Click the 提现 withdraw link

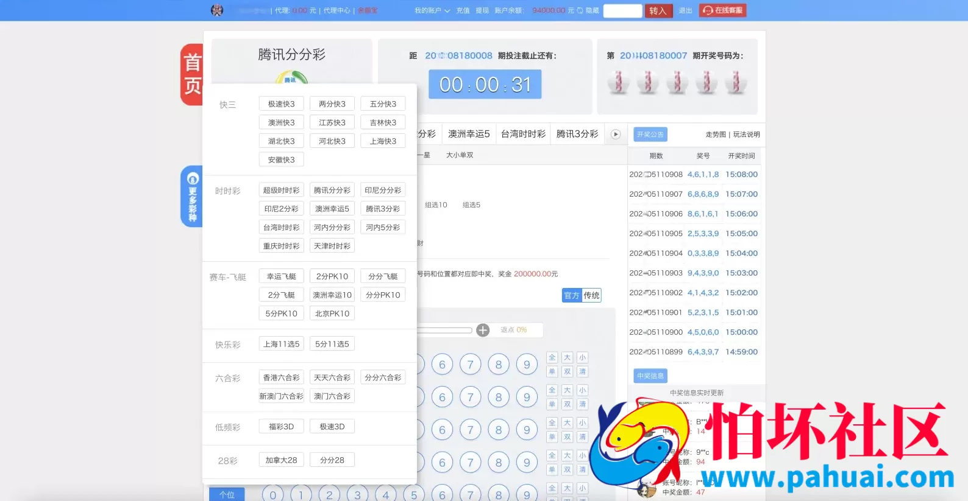pyautogui.click(x=482, y=10)
